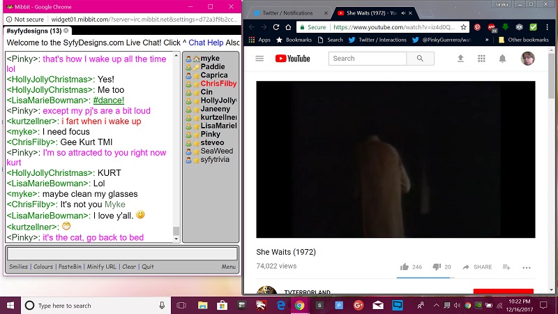
Task: Quit the Mibbit chat
Action: 148,267
